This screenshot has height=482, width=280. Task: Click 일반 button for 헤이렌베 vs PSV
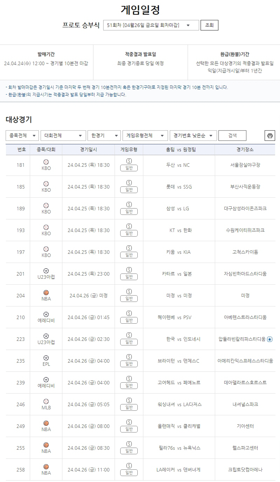click(x=129, y=321)
